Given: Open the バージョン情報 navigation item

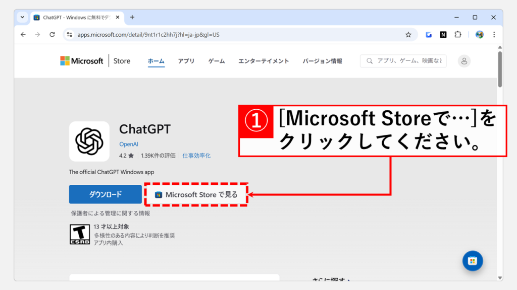Looking at the screenshot, I should point(323,61).
